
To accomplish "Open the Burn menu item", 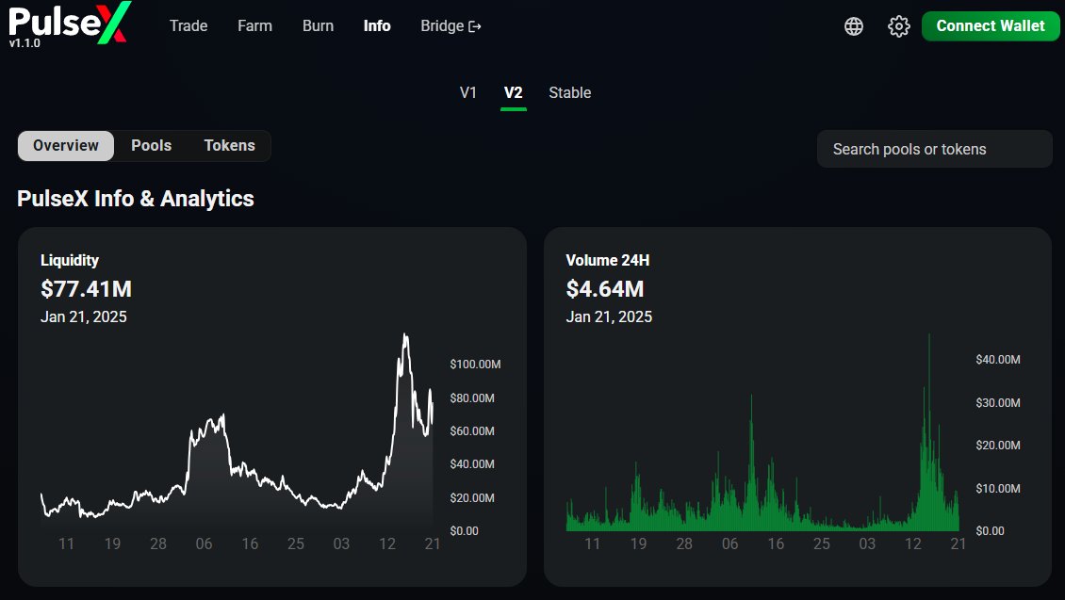I will click(x=318, y=25).
